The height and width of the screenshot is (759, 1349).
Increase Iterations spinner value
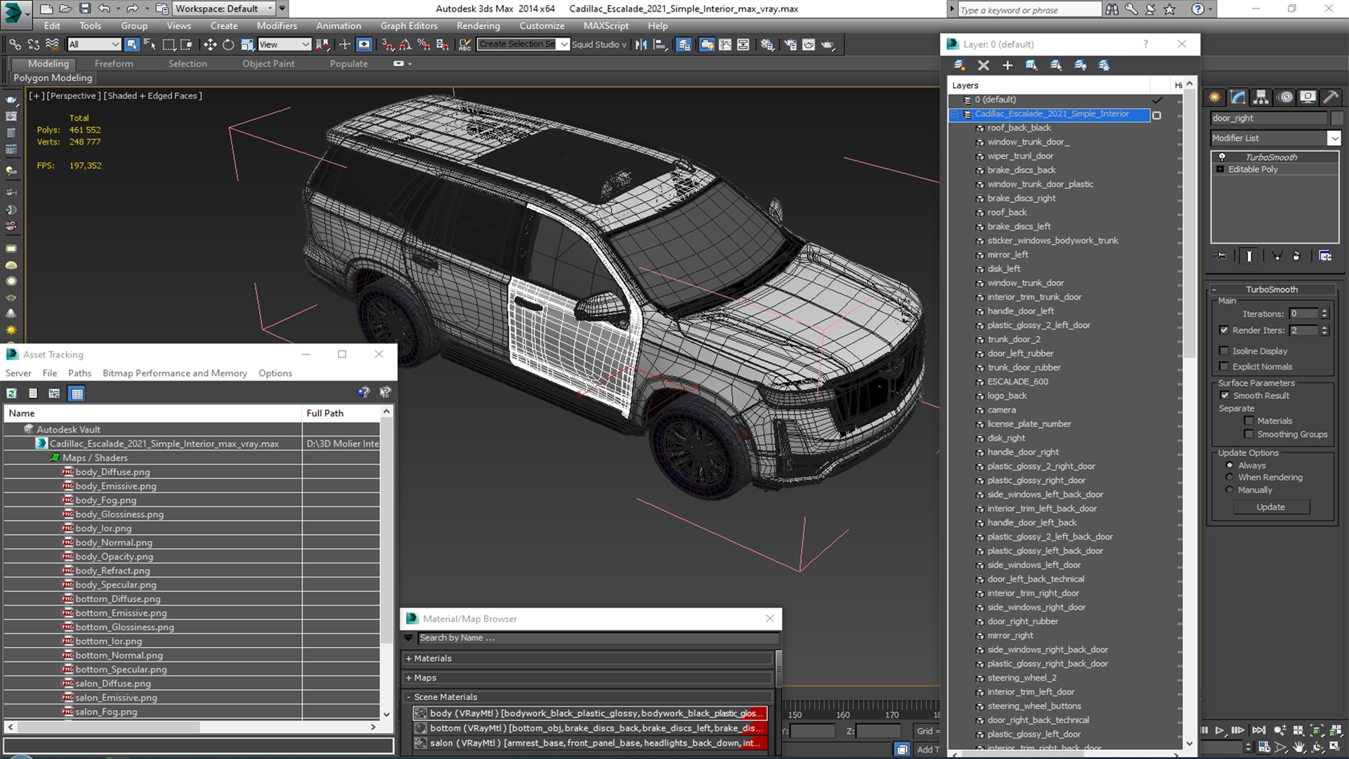pos(1324,311)
